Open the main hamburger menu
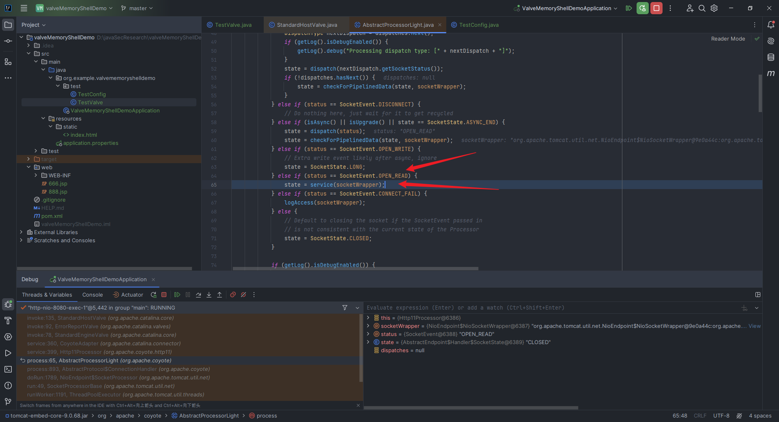 click(24, 8)
